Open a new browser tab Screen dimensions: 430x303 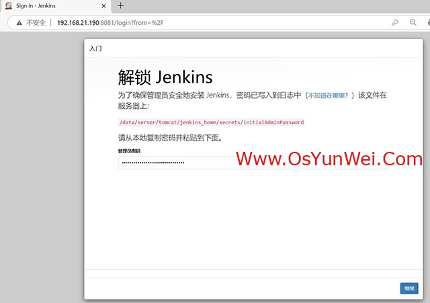pos(120,5)
